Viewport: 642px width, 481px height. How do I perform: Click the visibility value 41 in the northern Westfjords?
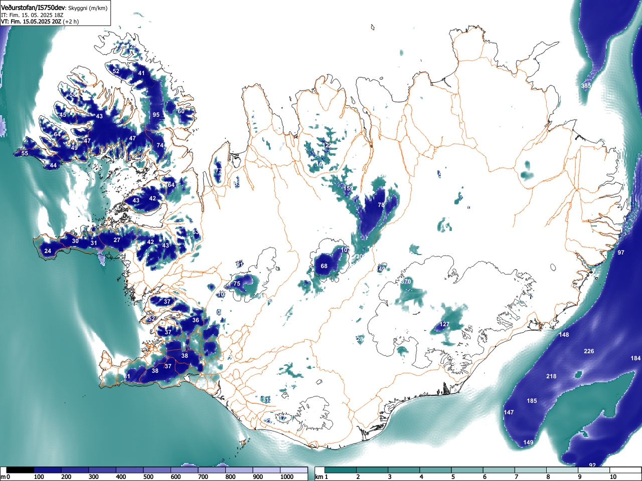click(141, 73)
